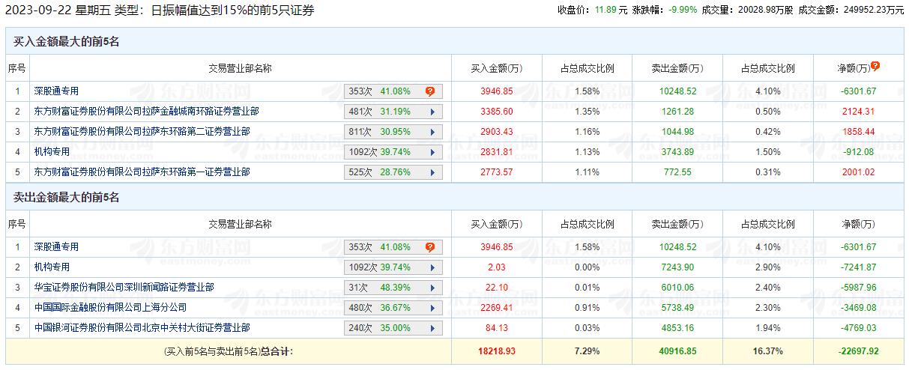The image size is (909, 370).
Task: Click 买入金额(万) header in sell table
Action: pyautogui.click(x=496, y=225)
